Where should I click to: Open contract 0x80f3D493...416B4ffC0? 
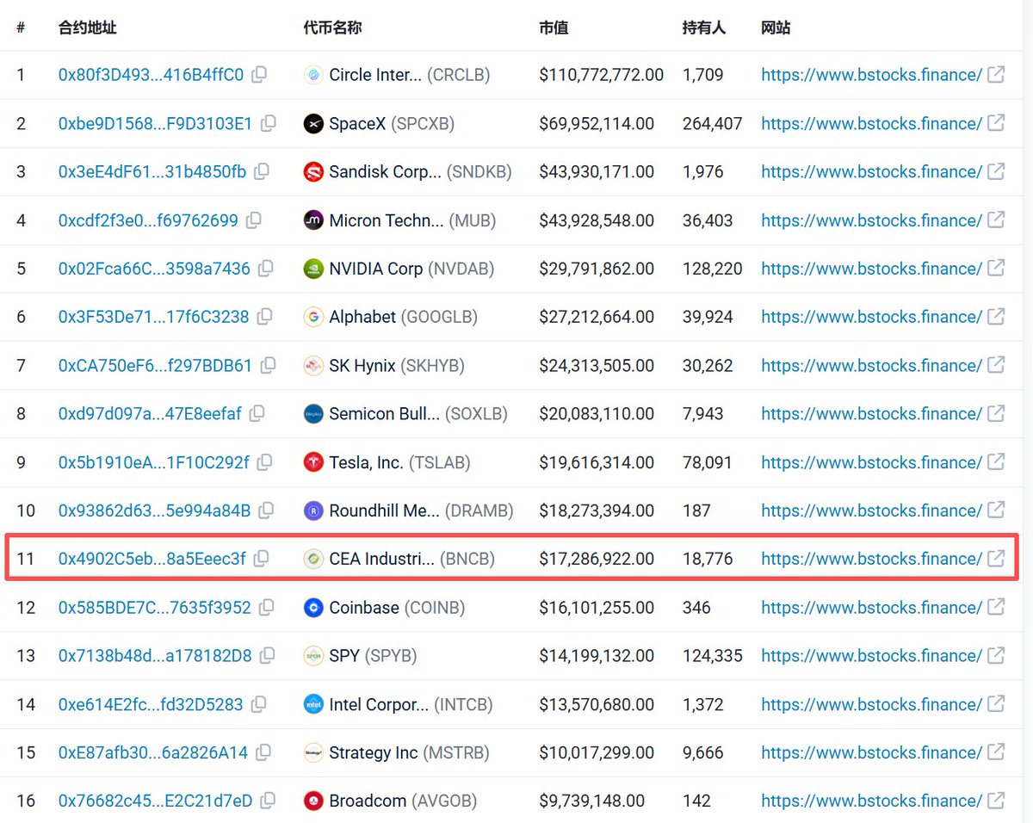click(x=151, y=75)
